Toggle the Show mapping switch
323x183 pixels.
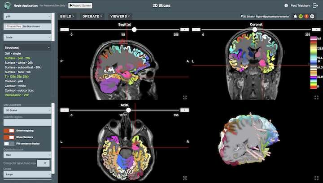pyautogui.click(x=9, y=131)
